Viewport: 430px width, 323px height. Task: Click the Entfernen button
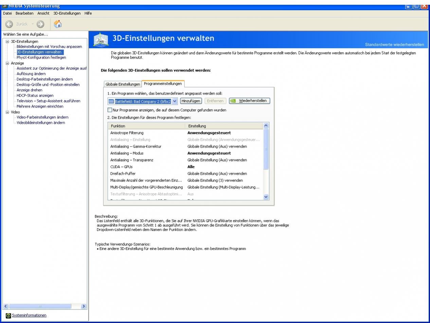click(x=215, y=101)
